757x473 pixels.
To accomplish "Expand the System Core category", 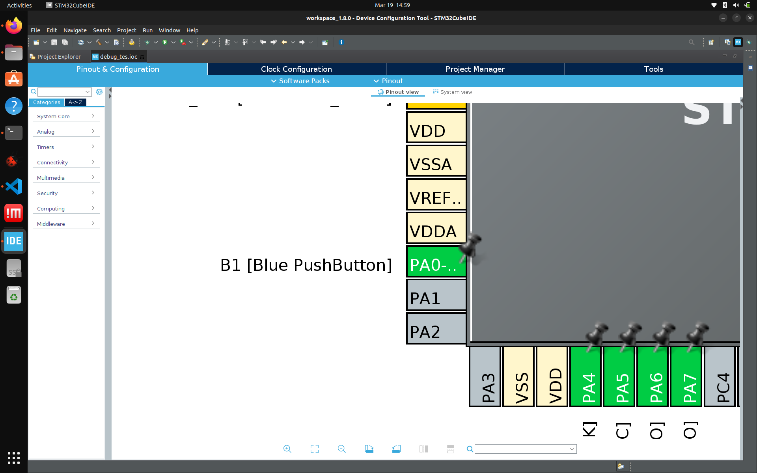I will point(66,116).
